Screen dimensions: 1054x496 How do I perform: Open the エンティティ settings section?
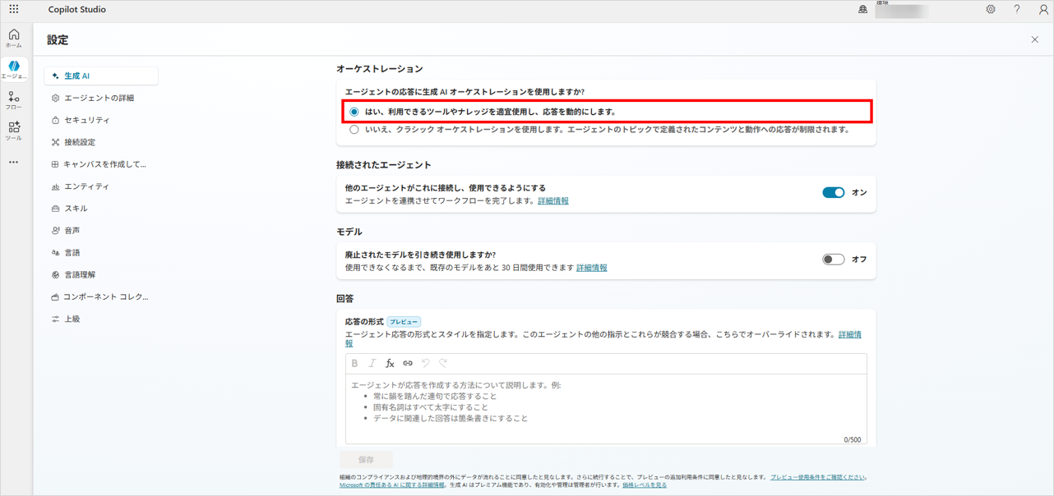(x=86, y=186)
